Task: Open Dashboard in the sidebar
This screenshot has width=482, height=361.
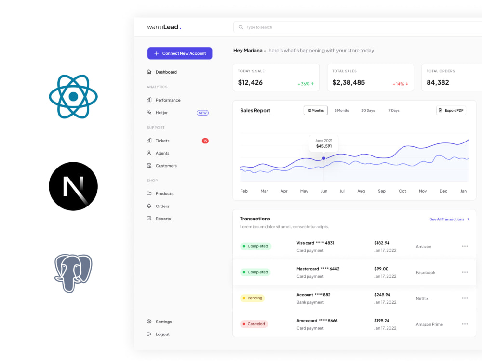Action: pyautogui.click(x=166, y=72)
